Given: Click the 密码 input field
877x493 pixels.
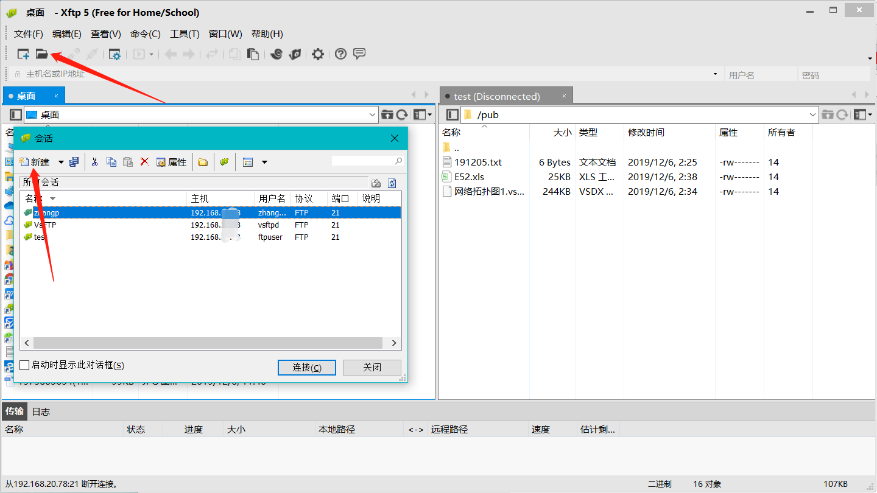Looking at the screenshot, I should (x=834, y=74).
